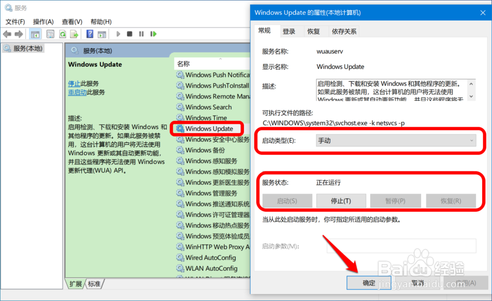Click the 恢复(R) button
492x301 pixels.
coord(451,201)
